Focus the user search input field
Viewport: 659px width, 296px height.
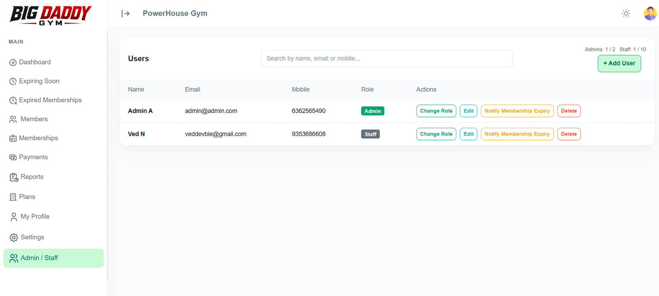tap(387, 59)
